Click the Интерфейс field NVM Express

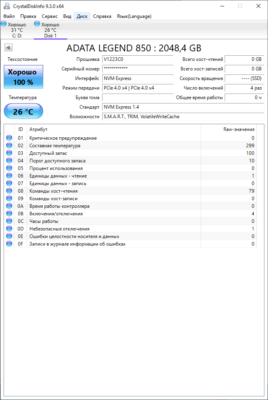138,78
